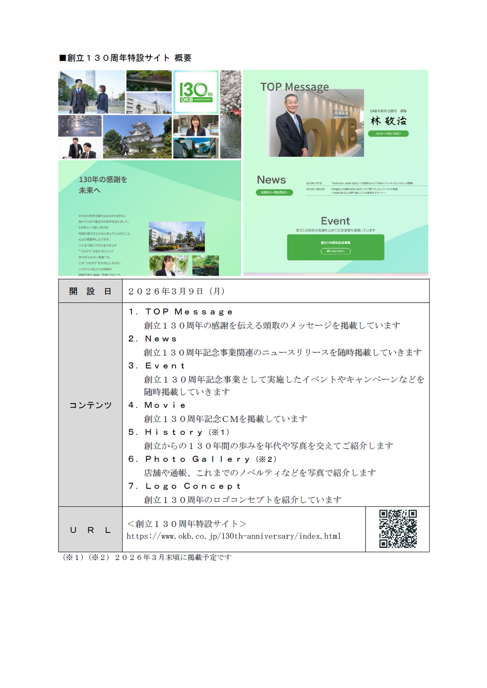Select the '6. Photo Gallery' content item
Image resolution: width=487 pixels, height=688 pixels.
202,459
